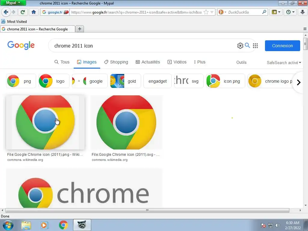Click the tab groups grid icon
This screenshot has height=231, width=308.
(x=305, y=29)
